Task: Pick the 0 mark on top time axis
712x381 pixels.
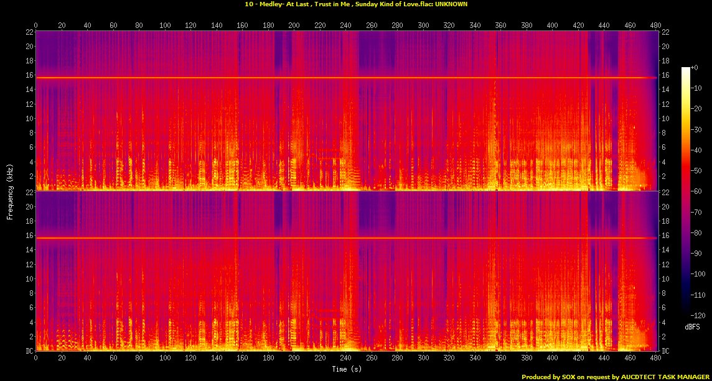Action: pos(36,25)
